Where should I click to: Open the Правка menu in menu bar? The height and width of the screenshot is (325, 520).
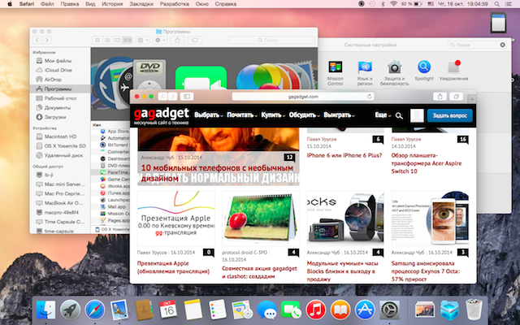point(70,4)
